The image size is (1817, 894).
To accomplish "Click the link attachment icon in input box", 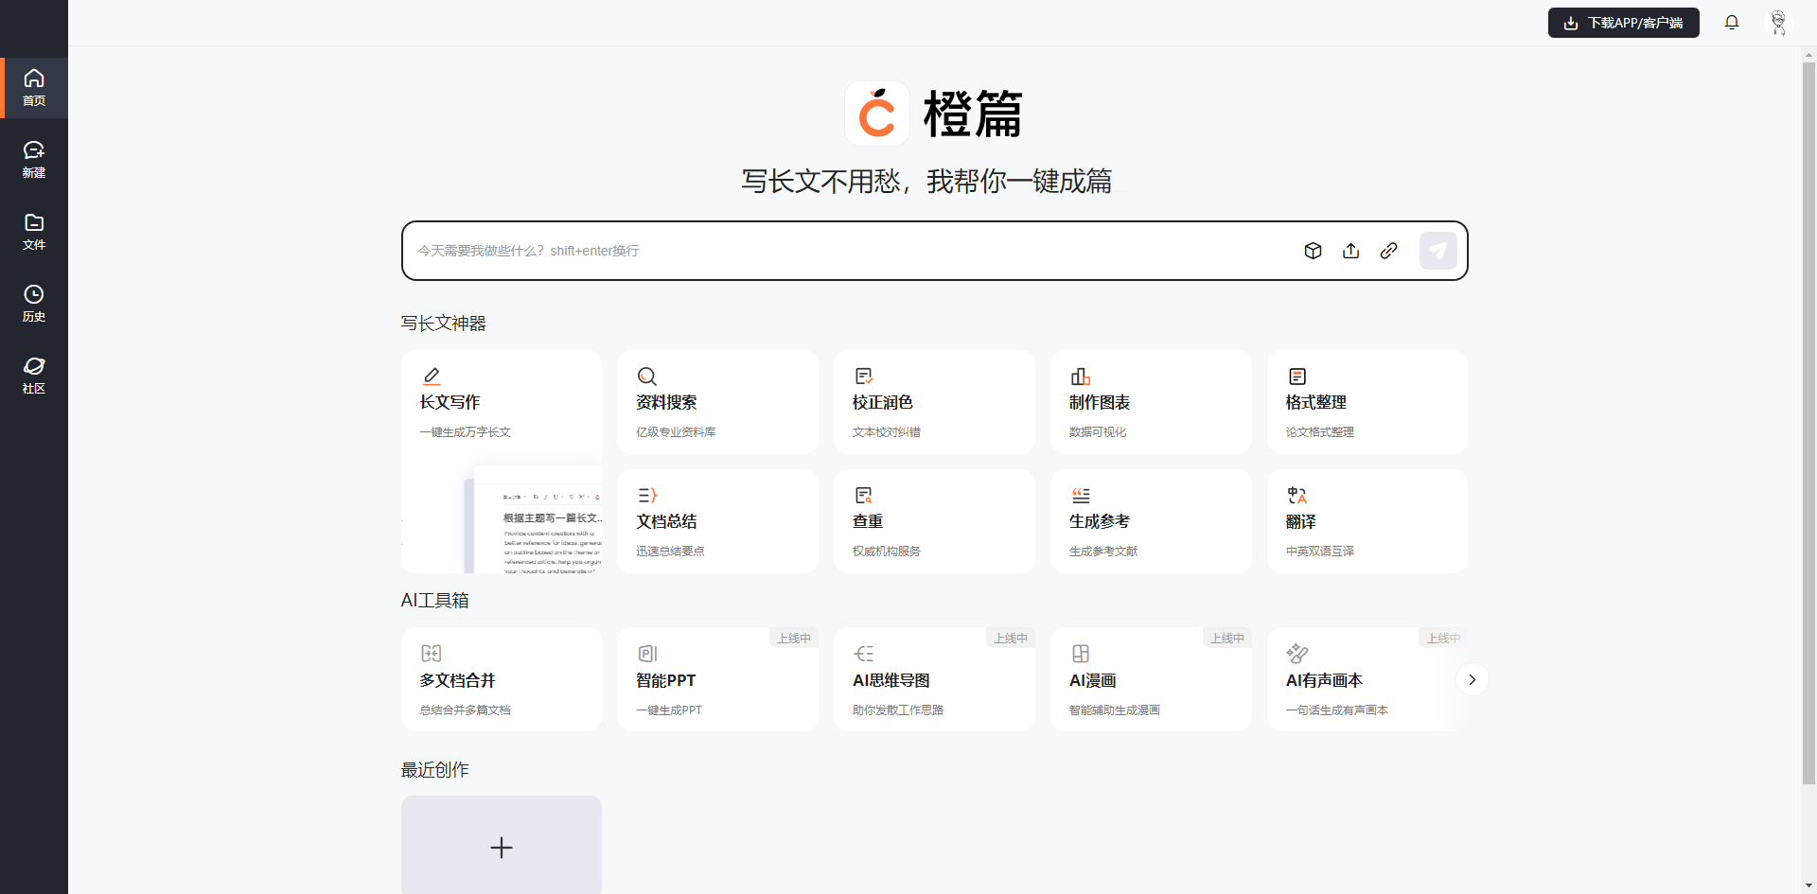I will [1388, 251].
